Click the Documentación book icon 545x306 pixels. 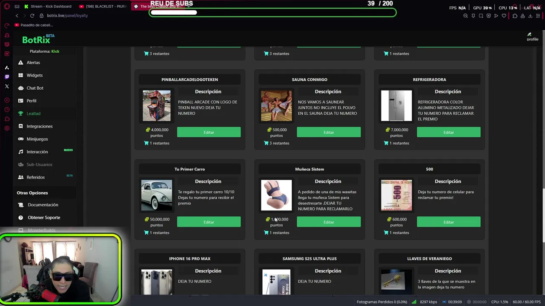coord(20,205)
